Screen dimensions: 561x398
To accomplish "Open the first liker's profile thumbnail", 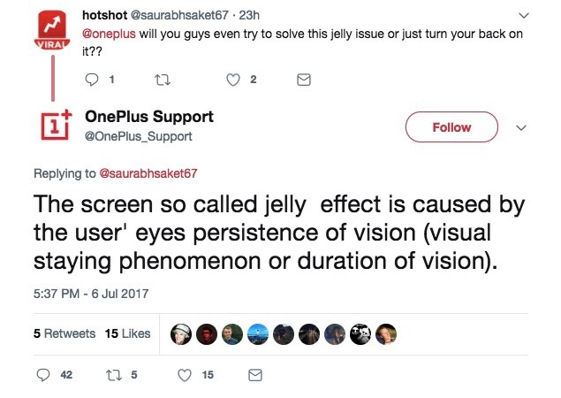I will (181, 334).
